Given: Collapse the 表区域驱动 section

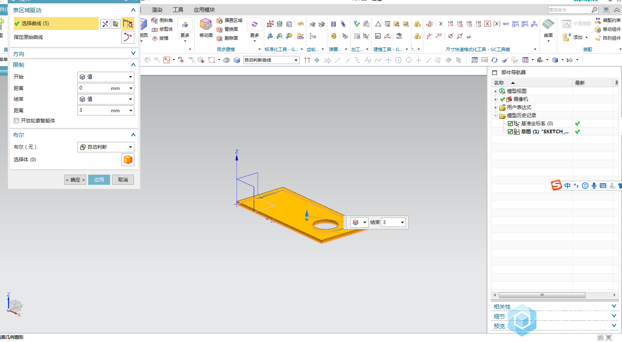Looking at the screenshot, I should 133,10.
